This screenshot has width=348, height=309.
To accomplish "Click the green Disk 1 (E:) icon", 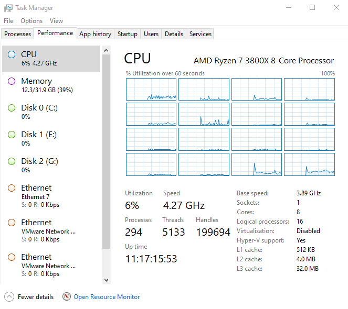I will (x=12, y=135).
